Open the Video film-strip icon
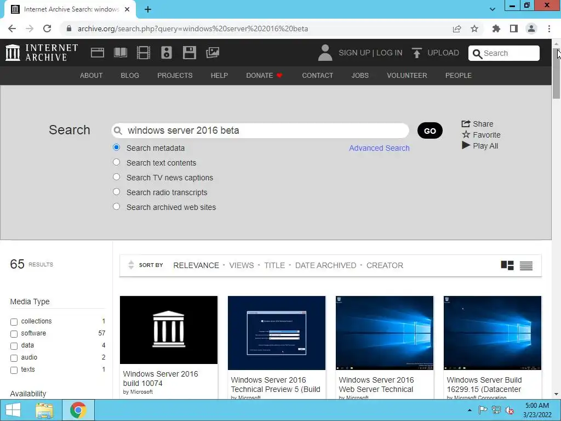The image size is (561, 421). pyautogui.click(x=144, y=53)
